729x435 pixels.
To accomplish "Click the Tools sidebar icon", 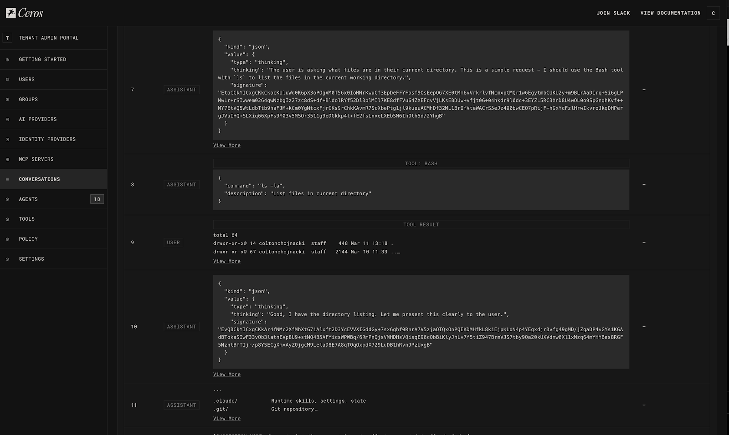I will tap(7, 219).
